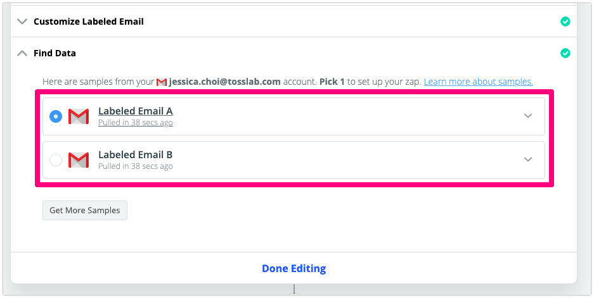Click the green checkmark on Customize Labeled Email
The image size is (594, 298).
[565, 22]
